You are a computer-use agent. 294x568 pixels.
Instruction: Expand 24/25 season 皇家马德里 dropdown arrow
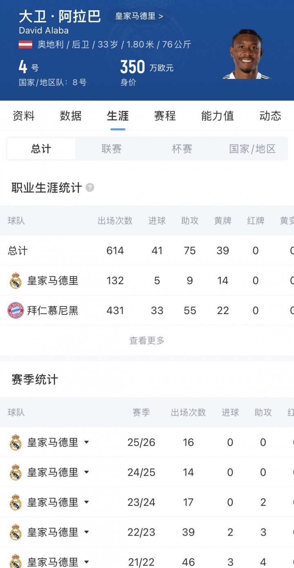pos(87,472)
